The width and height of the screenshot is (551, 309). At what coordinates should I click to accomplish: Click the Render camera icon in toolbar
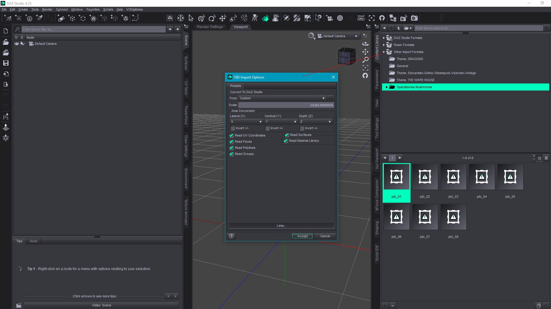pos(414,18)
